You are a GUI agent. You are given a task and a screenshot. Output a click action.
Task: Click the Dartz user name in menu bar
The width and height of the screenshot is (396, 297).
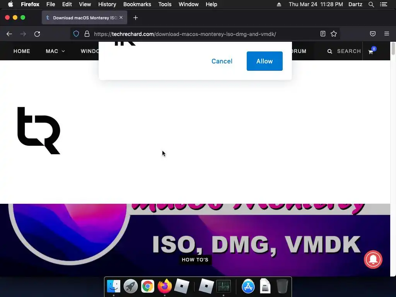(x=355, y=4)
